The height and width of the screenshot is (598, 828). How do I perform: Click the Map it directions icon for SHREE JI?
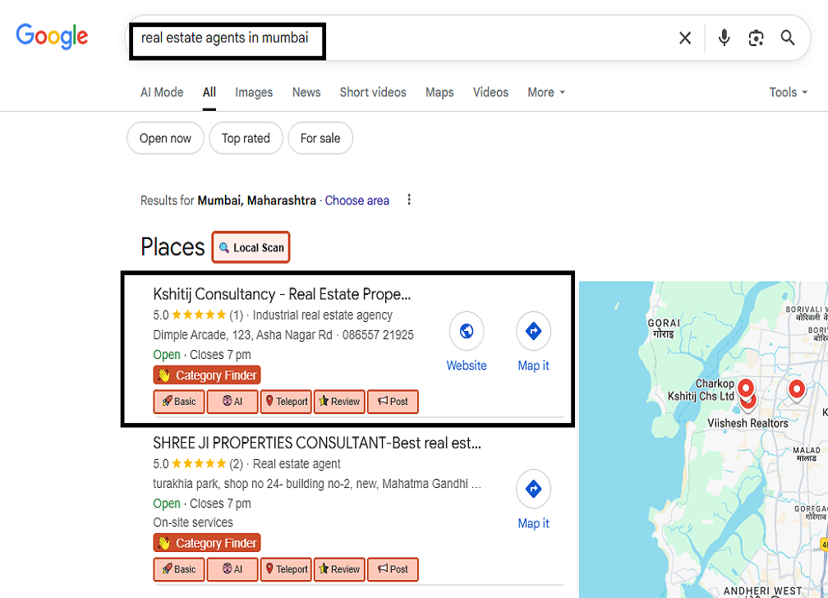533,488
